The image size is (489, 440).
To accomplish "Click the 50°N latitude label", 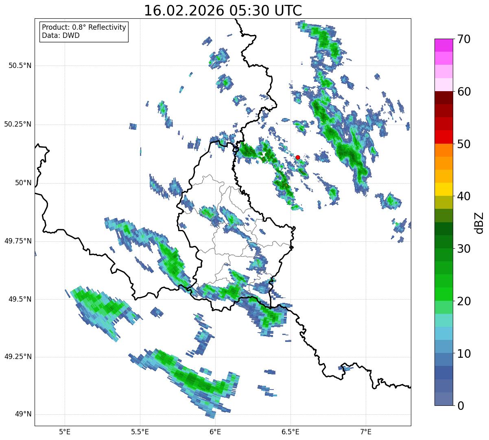I will pos(23,183).
